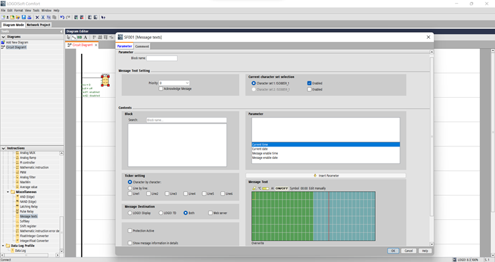Select the connect wiring tool in Diagram Editor
Viewport: 495px width, 262px height.
(74, 37)
